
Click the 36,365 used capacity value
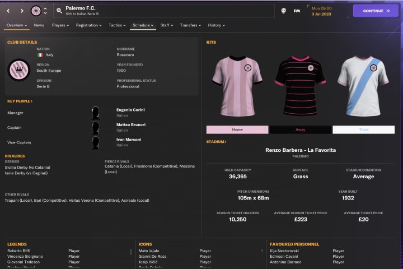(238, 177)
